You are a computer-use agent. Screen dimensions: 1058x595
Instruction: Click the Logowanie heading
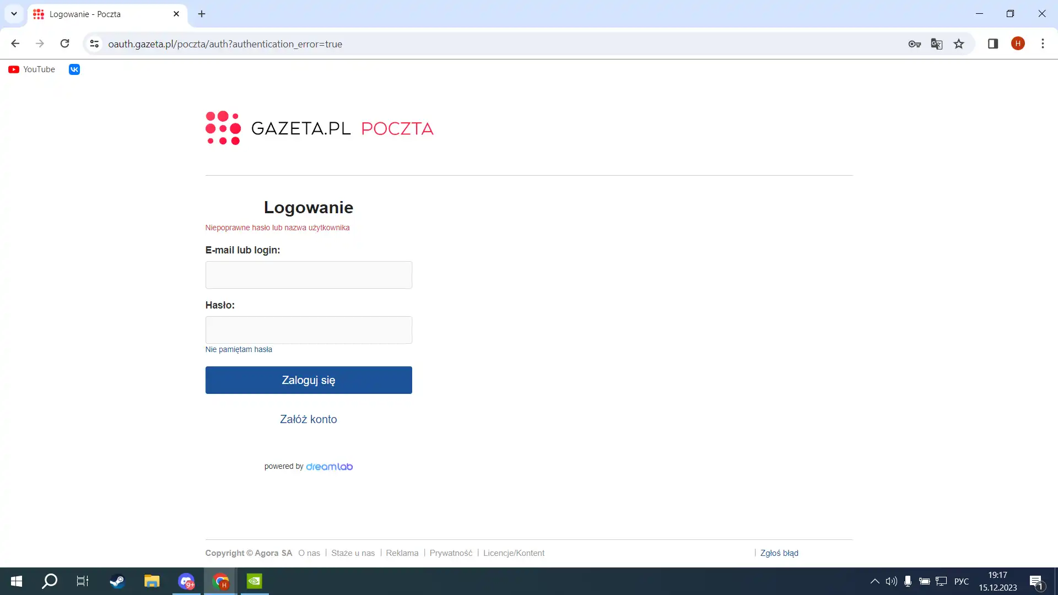pyautogui.click(x=309, y=207)
